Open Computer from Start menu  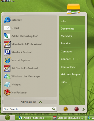pos(72,51)
